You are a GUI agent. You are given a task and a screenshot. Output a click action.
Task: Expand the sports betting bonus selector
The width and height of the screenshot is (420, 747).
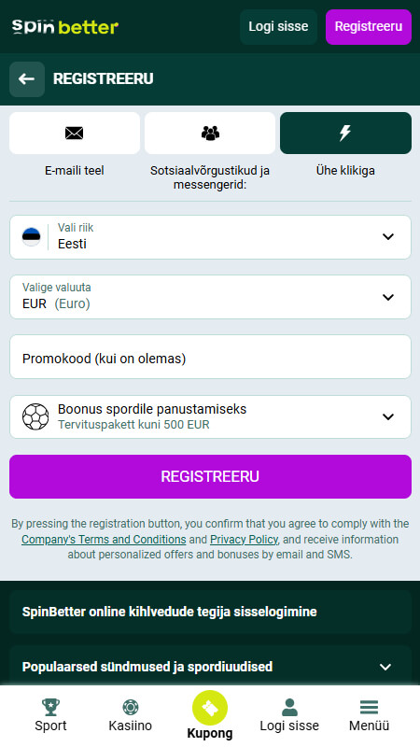[x=210, y=416]
